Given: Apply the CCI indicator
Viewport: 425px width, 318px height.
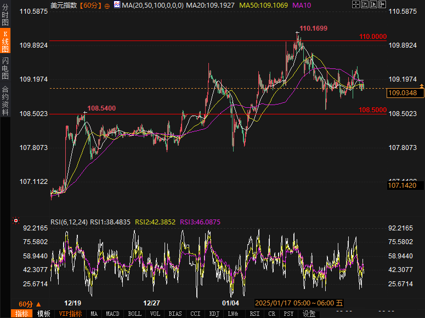Looking at the screenshot, I should [195, 314].
